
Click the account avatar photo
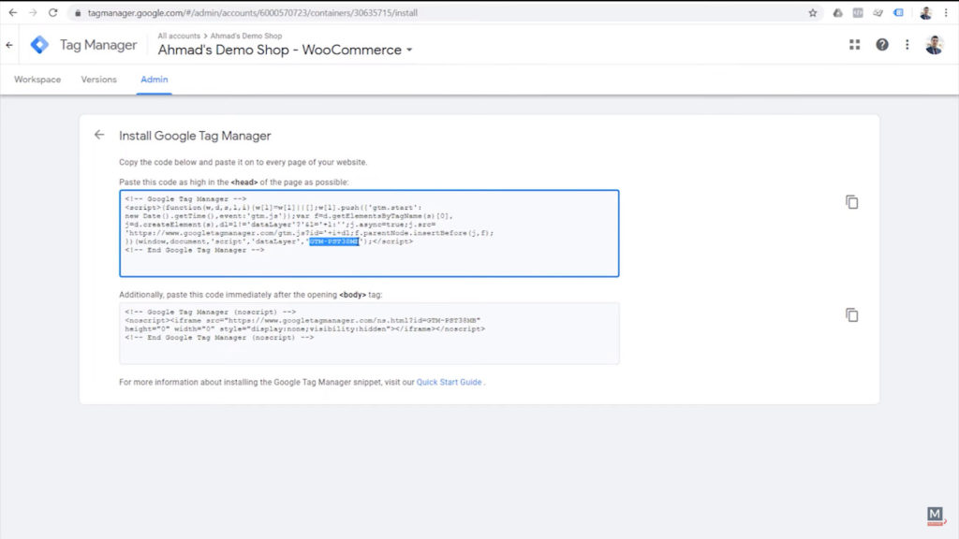pos(933,44)
